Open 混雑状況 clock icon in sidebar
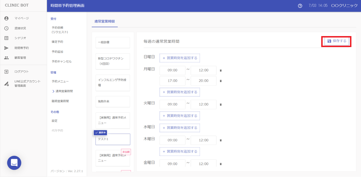This screenshot has width=361, height=177. (6, 28)
